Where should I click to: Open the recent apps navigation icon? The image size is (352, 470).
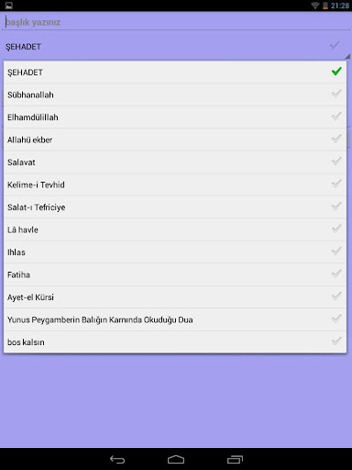pyautogui.click(x=235, y=459)
